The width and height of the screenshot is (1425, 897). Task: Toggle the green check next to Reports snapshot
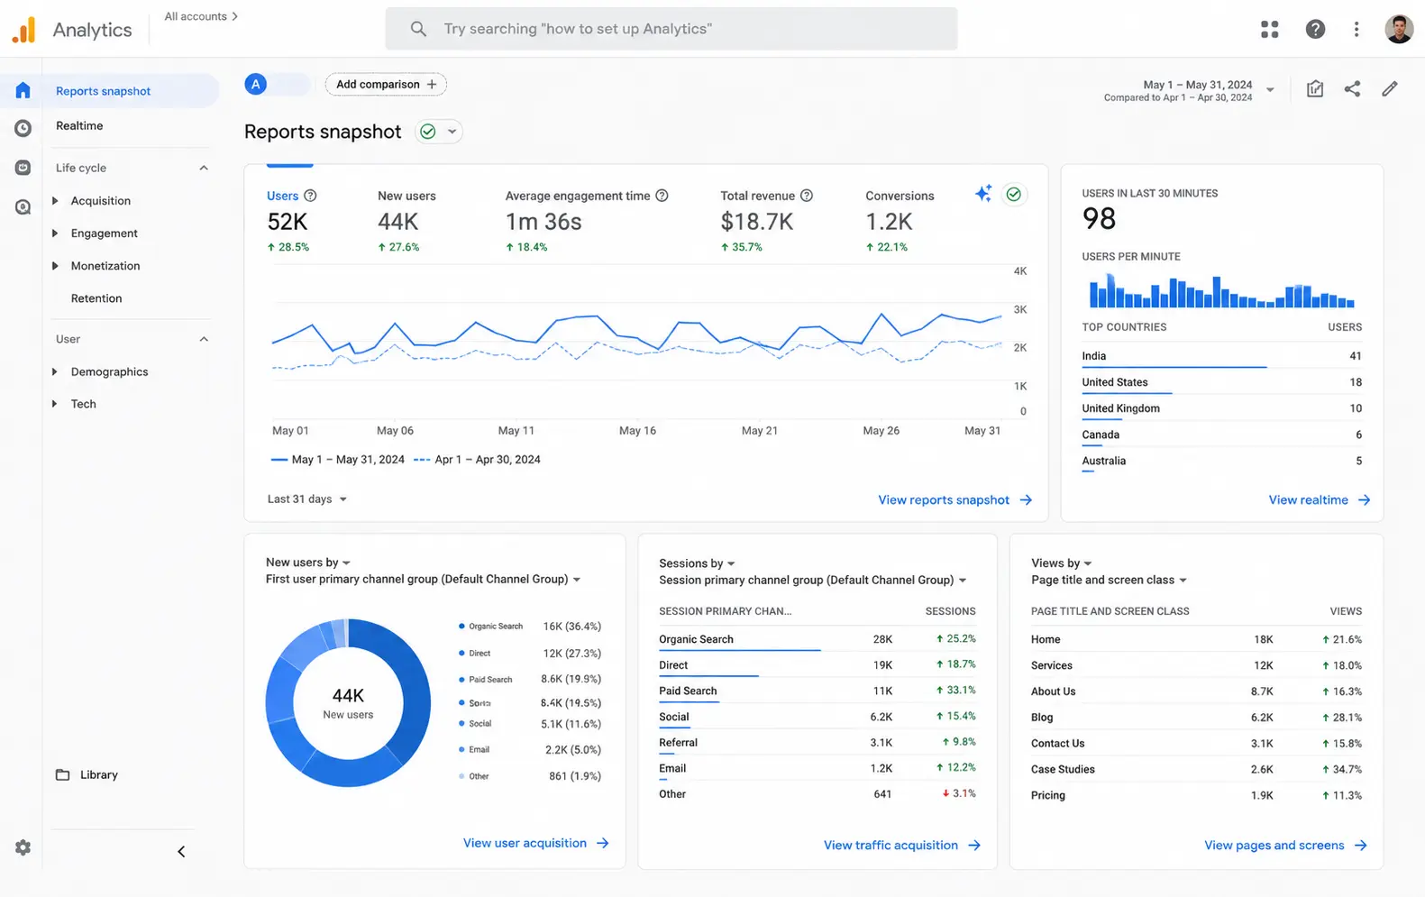(x=438, y=132)
